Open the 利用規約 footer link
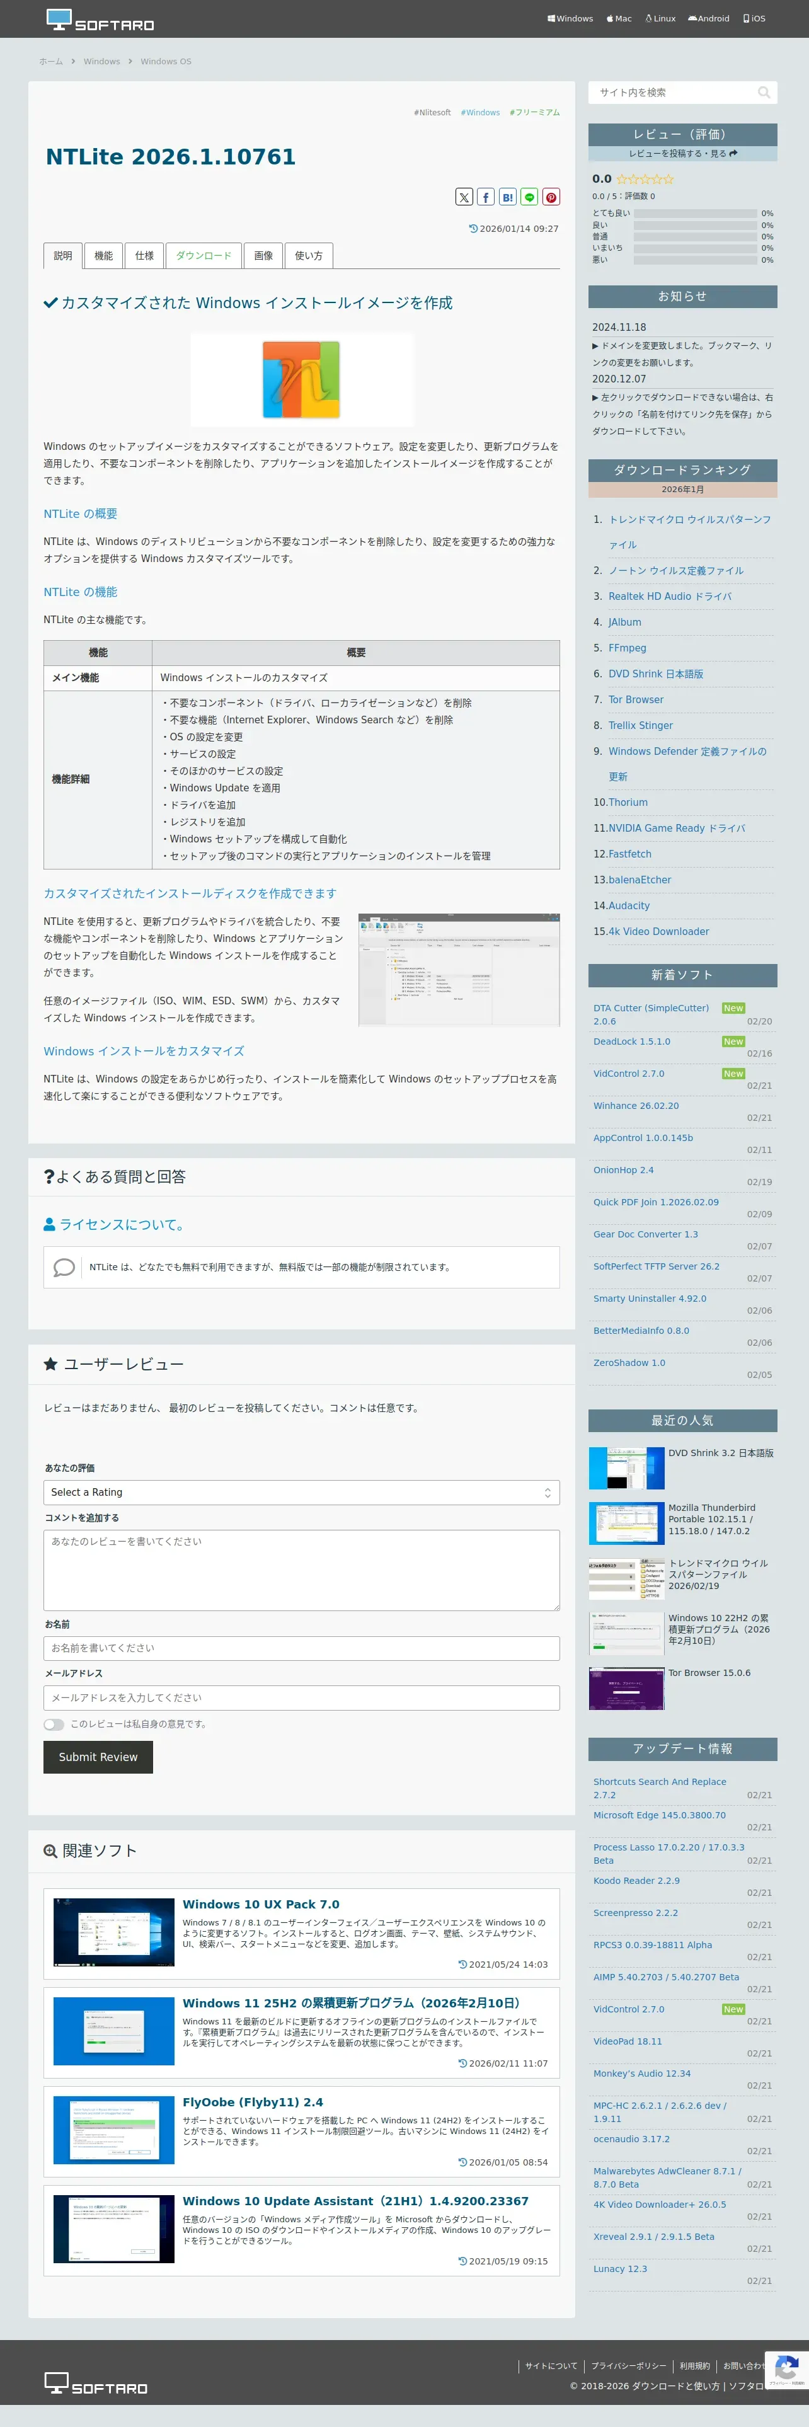The height and width of the screenshot is (2427, 809). point(695,2366)
